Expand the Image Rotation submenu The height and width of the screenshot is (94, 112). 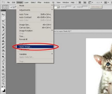click(35, 31)
